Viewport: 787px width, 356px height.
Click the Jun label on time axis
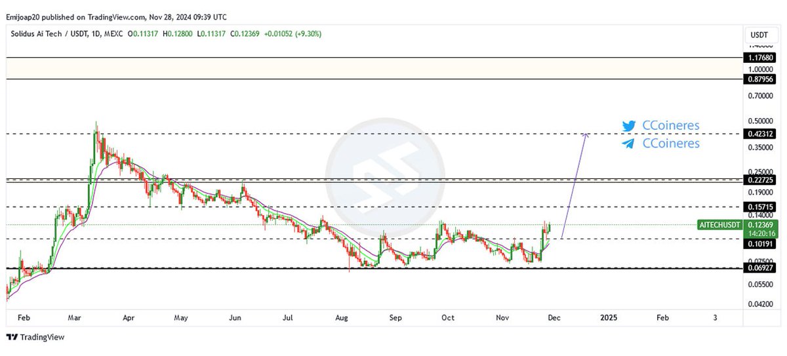pyautogui.click(x=235, y=317)
